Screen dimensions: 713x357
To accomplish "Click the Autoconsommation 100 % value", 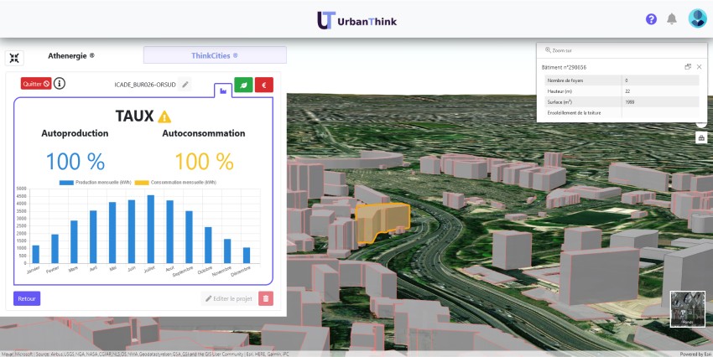I will 204,162.
